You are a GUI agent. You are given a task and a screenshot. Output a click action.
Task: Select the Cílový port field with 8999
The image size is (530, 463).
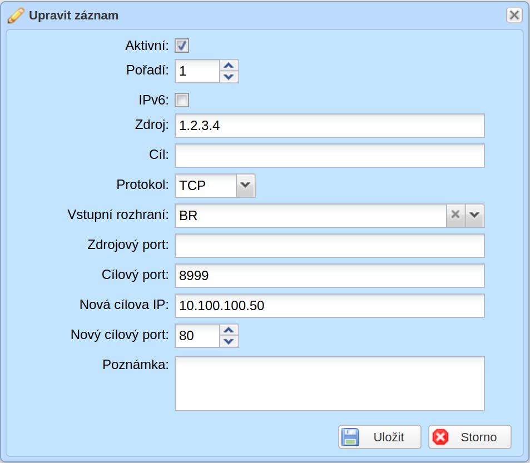[330, 276]
